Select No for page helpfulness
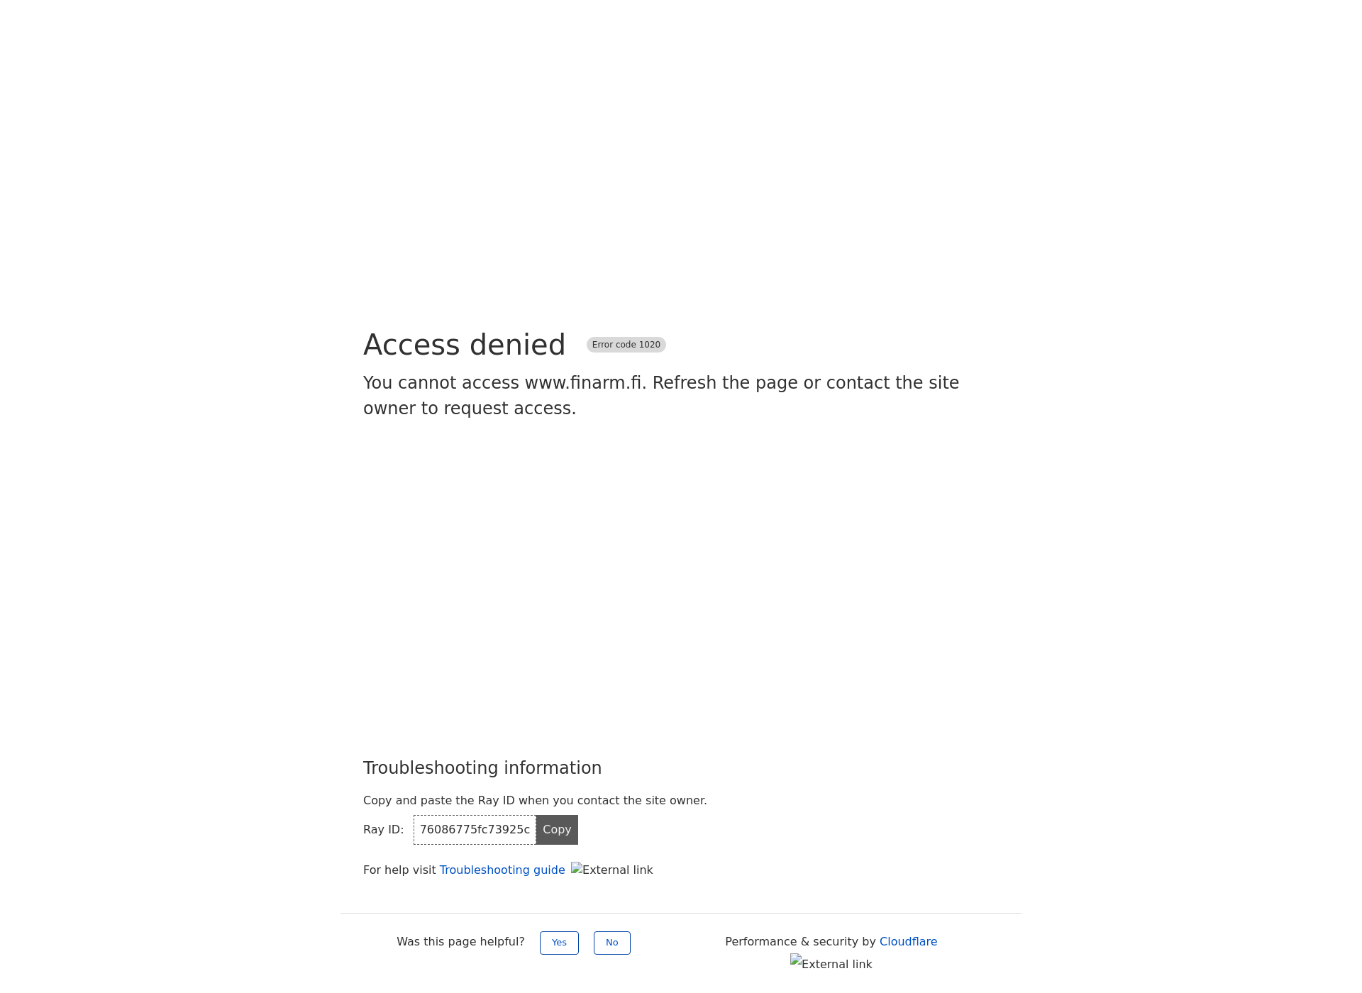Screen dimensions: 1362x993 [x=611, y=942]
